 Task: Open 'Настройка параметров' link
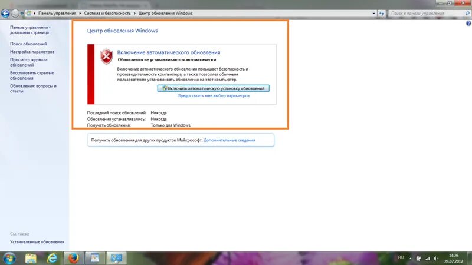point(32,52)
